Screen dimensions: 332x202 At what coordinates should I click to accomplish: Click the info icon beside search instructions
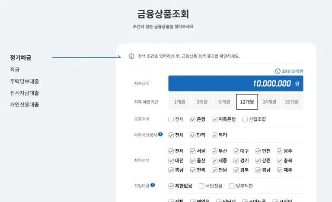point(131,56)
